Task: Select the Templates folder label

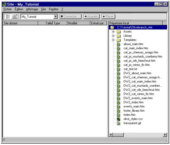Action: click(x=130, y=40)
